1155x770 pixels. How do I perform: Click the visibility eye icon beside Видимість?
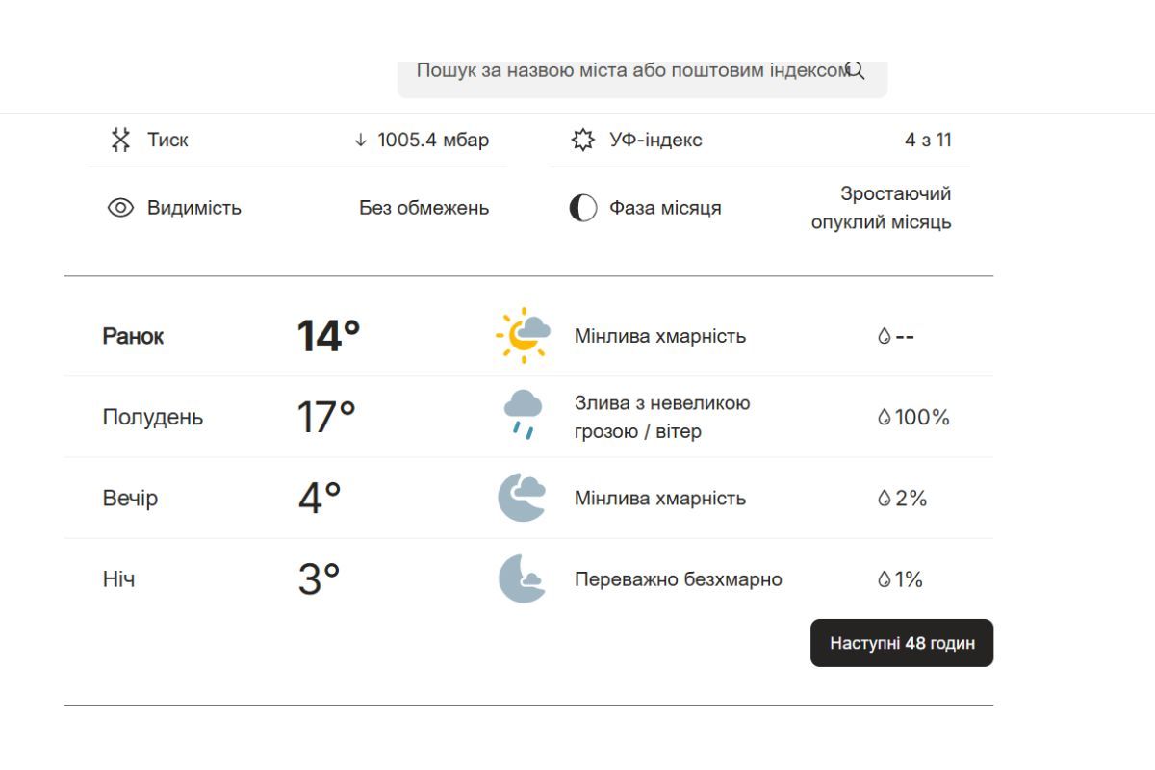[x=119, y=207]
